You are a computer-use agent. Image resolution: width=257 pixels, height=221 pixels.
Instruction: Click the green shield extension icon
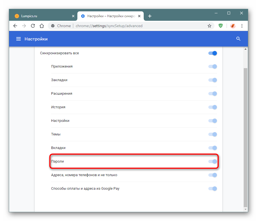(221, 26)
